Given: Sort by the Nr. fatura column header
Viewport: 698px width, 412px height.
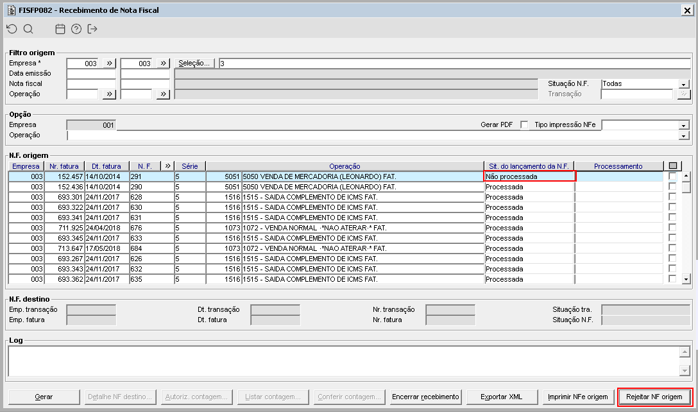Looking at the screenshot, I should 64,166.
